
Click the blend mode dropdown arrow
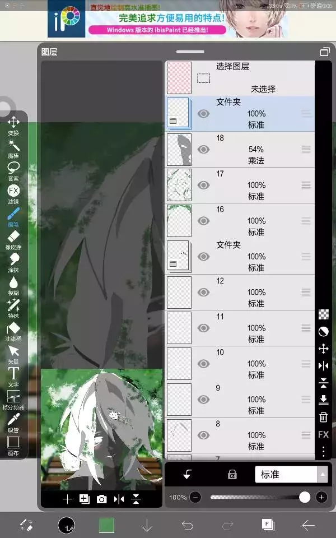(323, 475)
